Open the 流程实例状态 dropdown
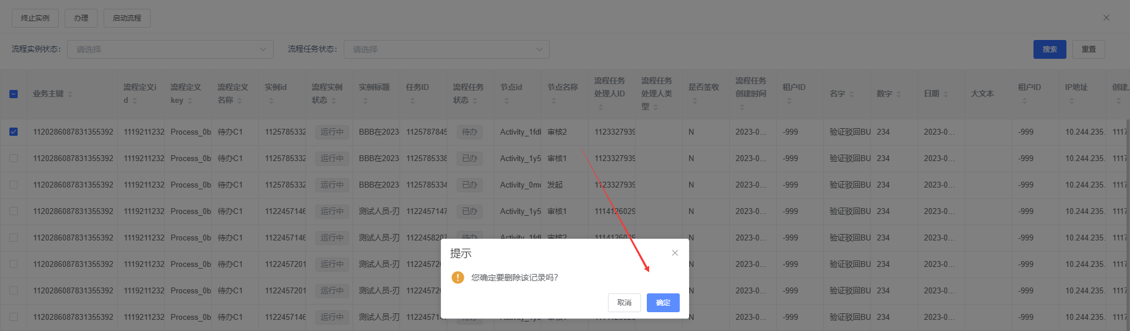The width and height of the screenshot is (1130, 331). [170, 49]
